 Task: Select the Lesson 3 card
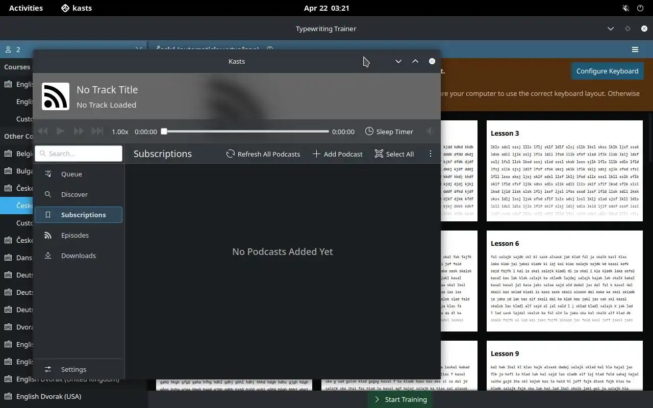(x=565, y=171)
